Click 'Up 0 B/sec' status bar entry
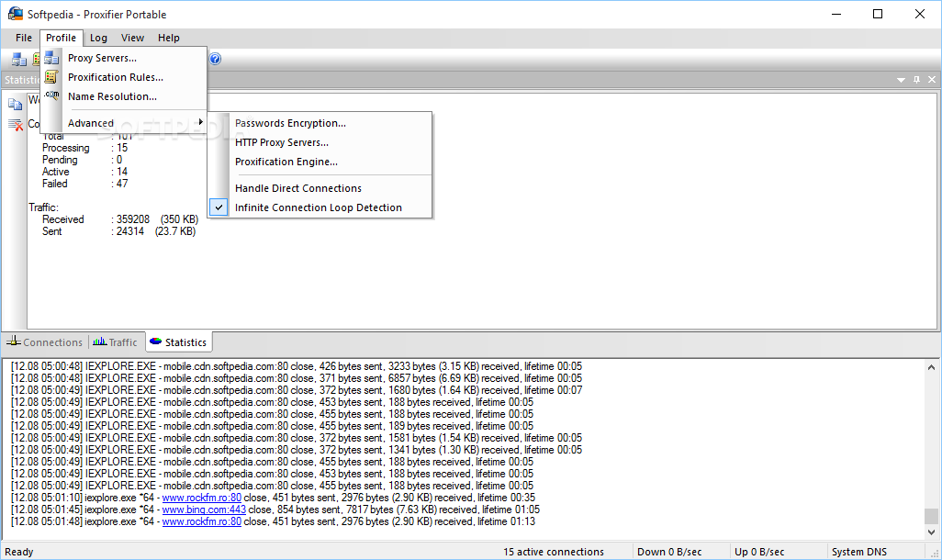The height and width of the screenshot is (560, 942). pos(759,552)
